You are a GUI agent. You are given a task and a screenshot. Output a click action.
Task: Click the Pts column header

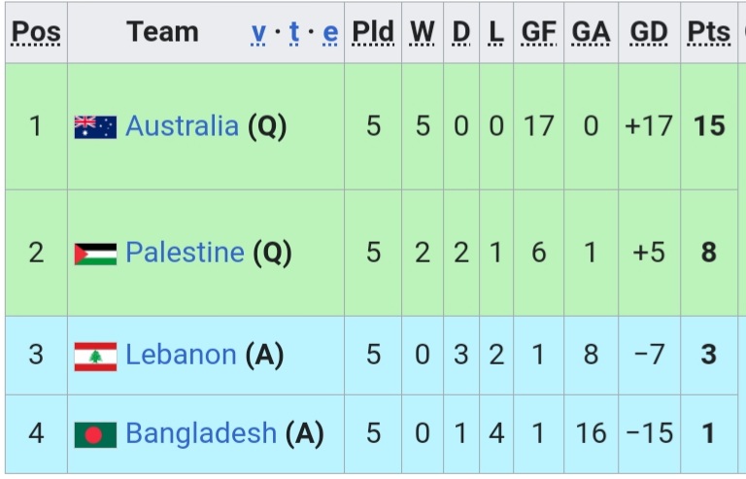[709, 32]
